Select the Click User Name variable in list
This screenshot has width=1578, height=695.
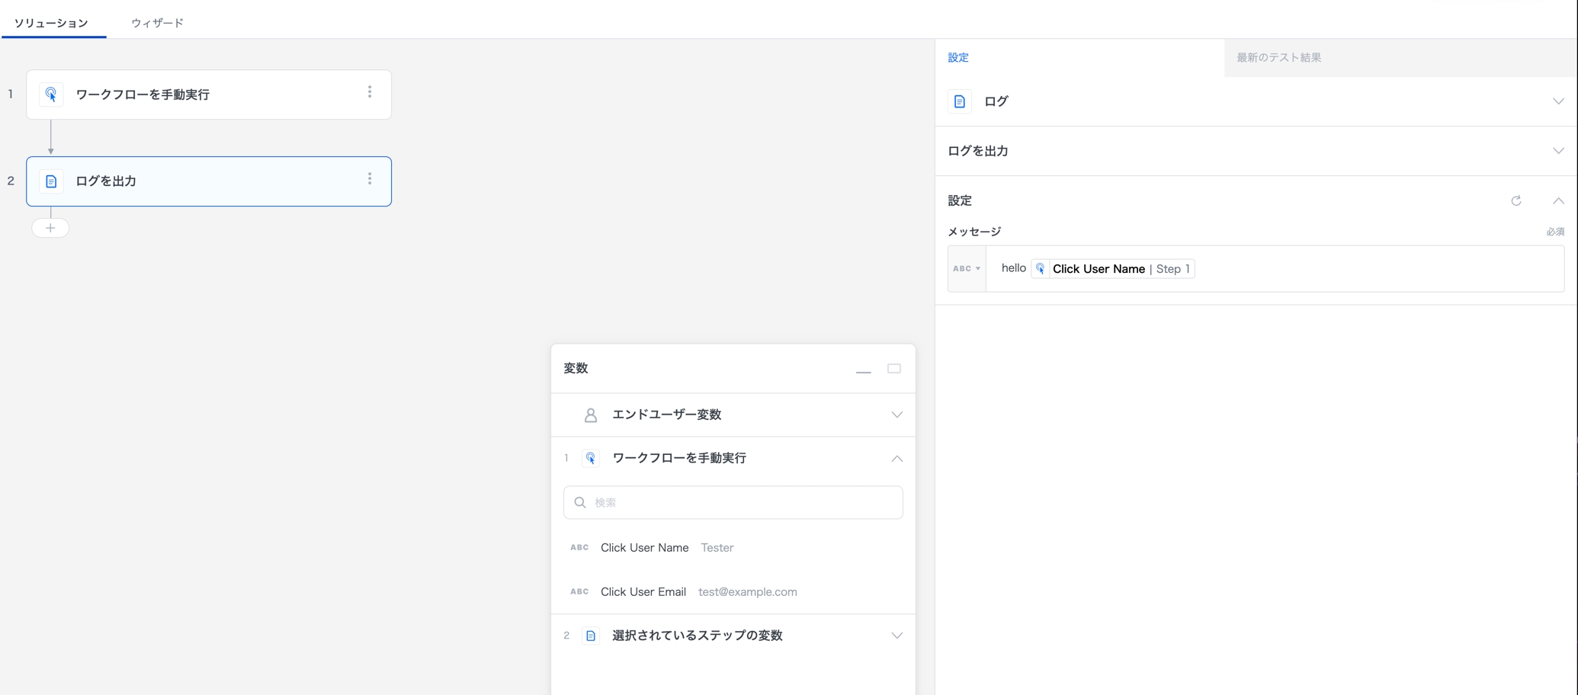pos(644,548)
